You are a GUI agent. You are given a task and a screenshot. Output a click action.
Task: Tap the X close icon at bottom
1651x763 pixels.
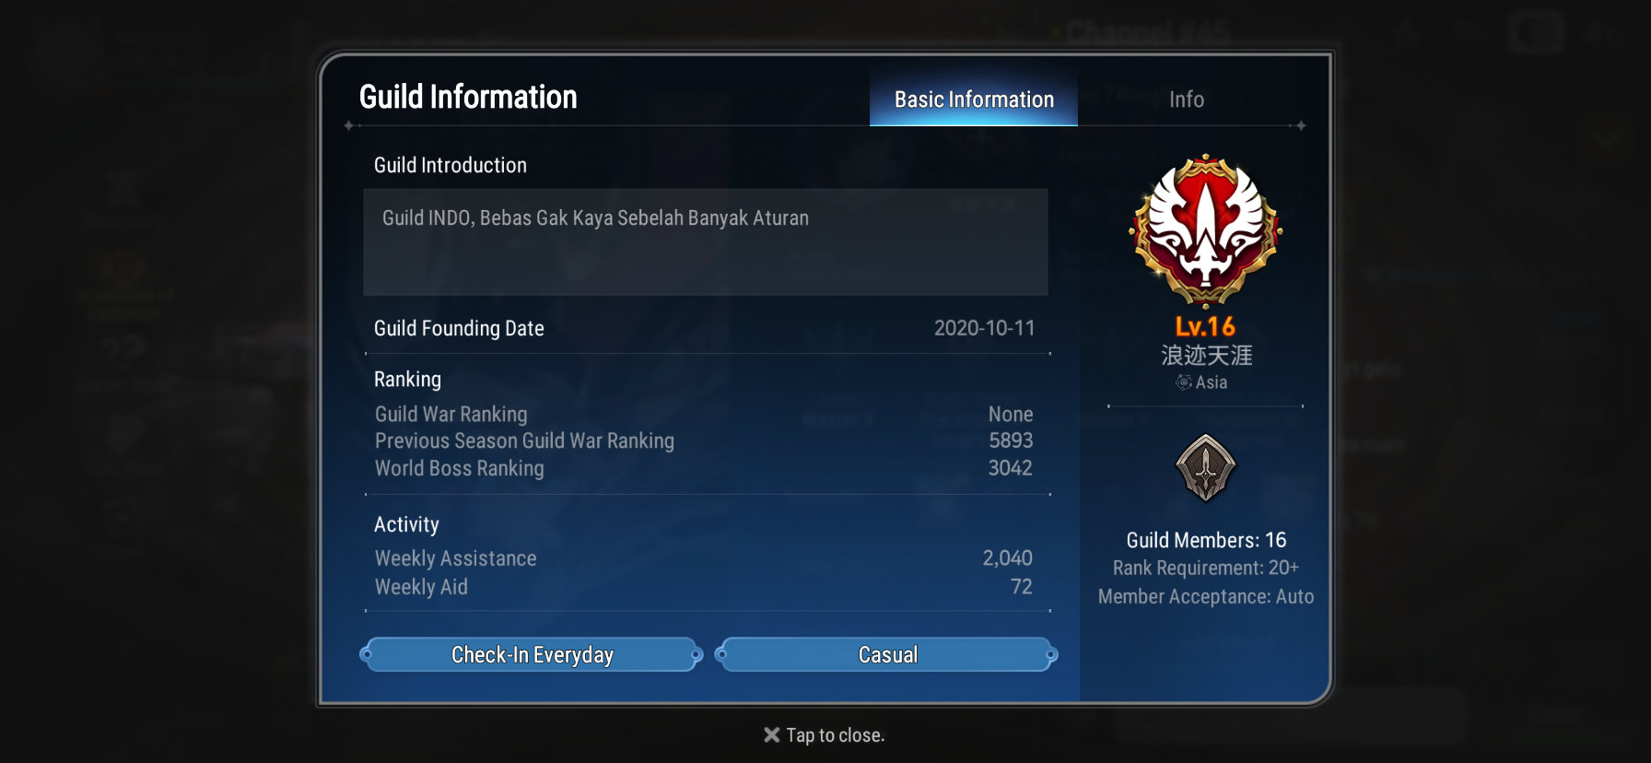[x=772, y=734]
